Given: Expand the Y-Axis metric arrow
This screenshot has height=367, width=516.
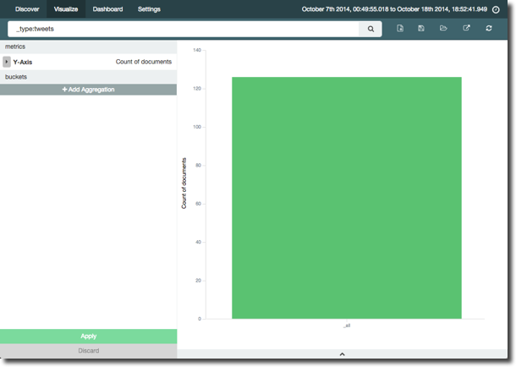Looking at the screenshot, I should pyautogui.click(x=7, y=62).
